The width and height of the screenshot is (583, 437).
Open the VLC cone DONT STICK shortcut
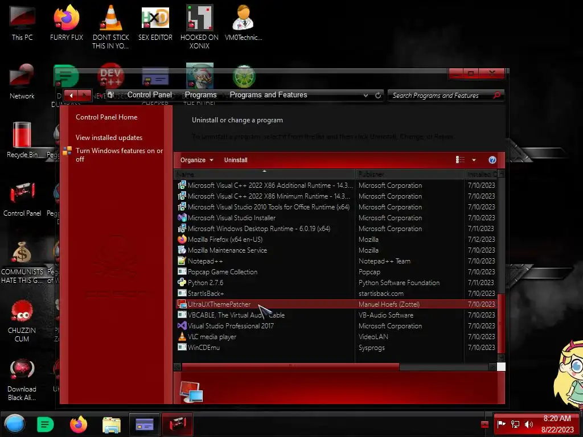(x=110, y=27)
